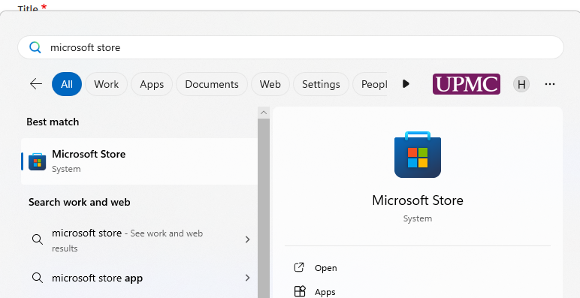Click the Open external-link icon
Screen dimensions: 580x298
(299, 267)
